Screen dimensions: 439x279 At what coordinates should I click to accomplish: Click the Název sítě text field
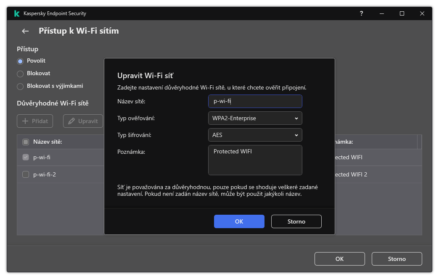point(255,101)
